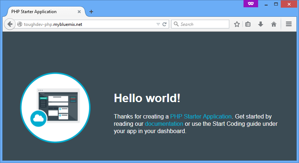Viewport: 299px width, 163px height.
Task: Open the documentation link
Action: click(x=164, y=124)
